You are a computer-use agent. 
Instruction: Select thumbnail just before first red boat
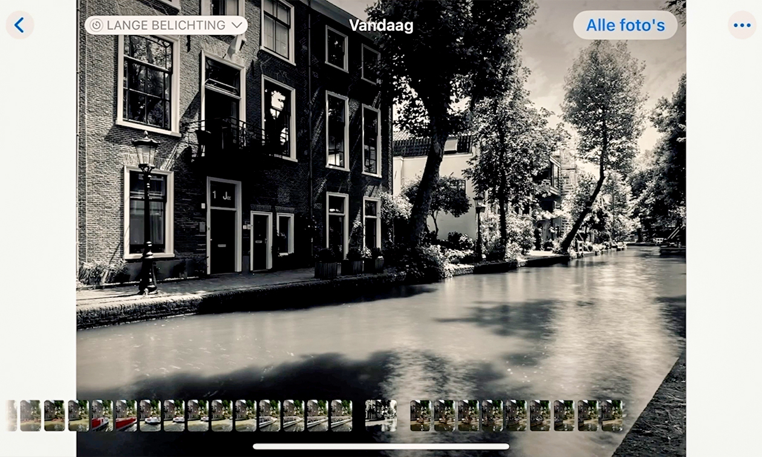click(78, 415)
